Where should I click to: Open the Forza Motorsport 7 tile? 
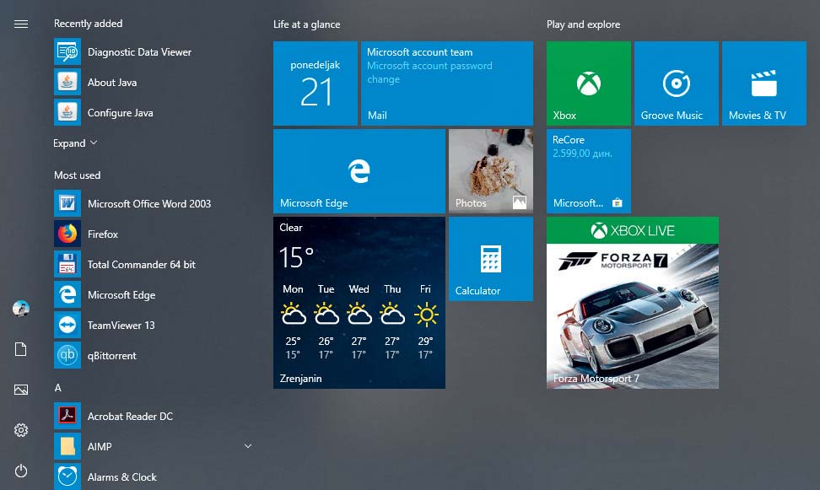(x=633, y=303)
